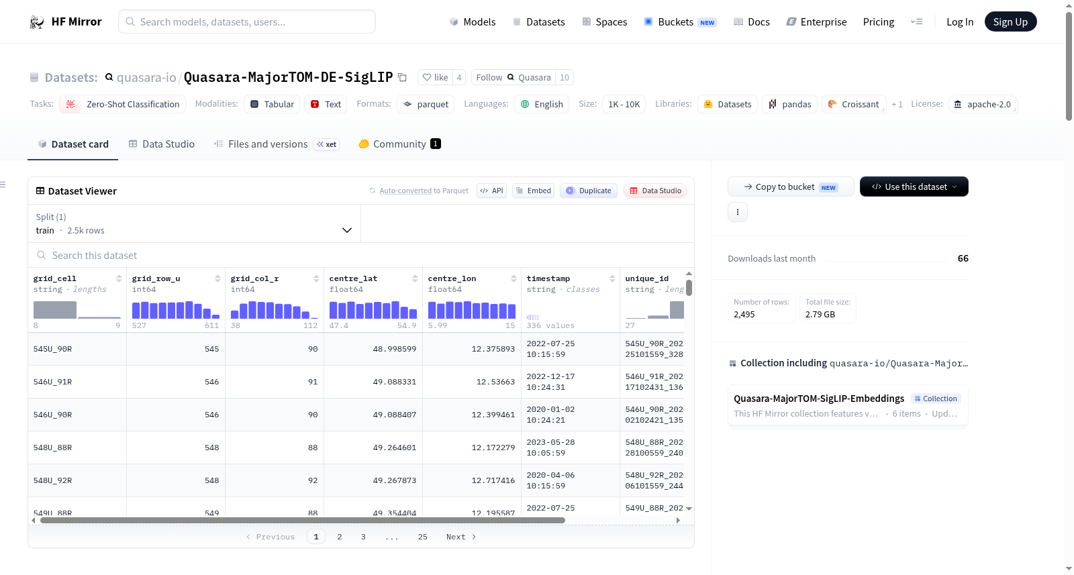Click the like count 4
Image resolution: width=1074 pixels, height=575 pixels.
[459, 77]
